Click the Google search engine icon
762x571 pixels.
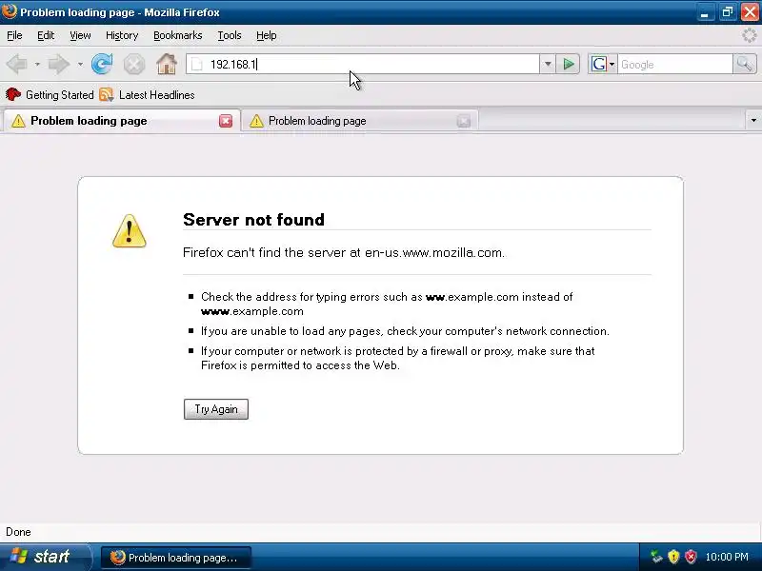click(x=599, y=64)
